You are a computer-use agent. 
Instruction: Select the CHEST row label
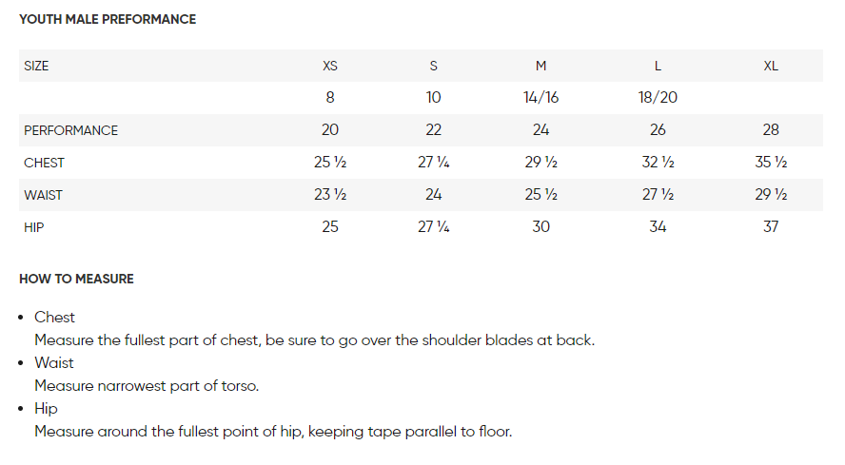44,163
